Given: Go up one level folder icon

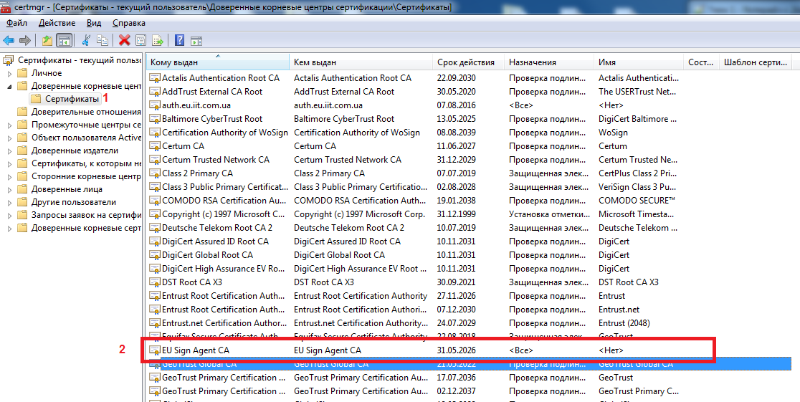Looking at the screenshot, I should pyautogui.click(x=47, y=40).
